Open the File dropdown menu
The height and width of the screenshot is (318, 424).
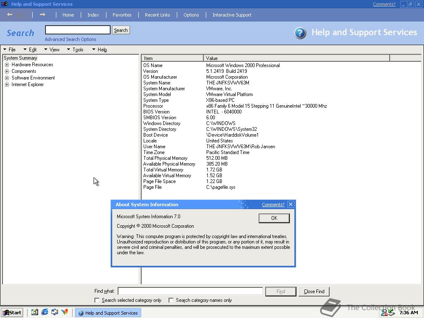tap(10, 50)
